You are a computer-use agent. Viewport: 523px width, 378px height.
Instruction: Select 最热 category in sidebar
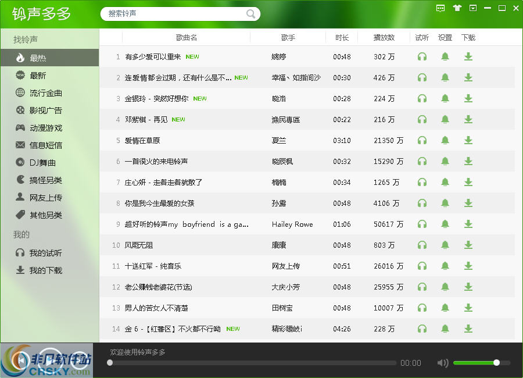(x=50, y=58)
